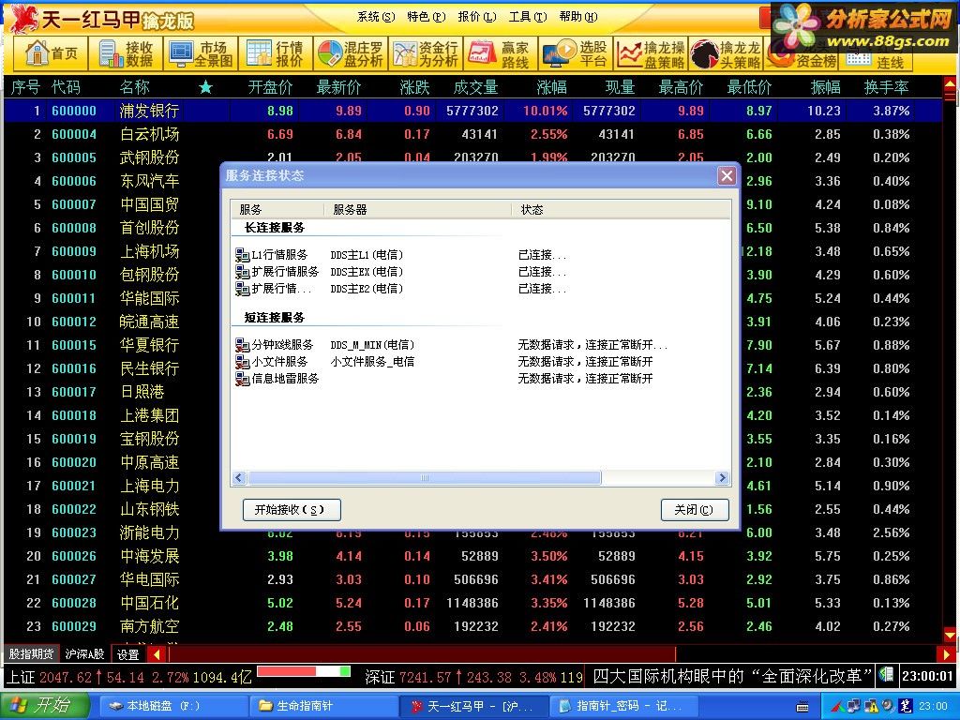Open the 特色(F) menu
The width and height of the screenshot is (960, 720).
[427, 17]
